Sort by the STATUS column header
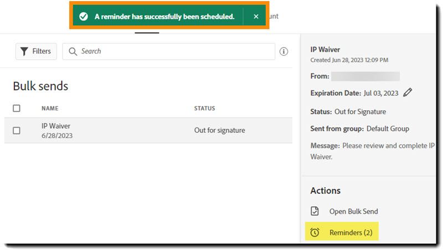 click(204, 108)
